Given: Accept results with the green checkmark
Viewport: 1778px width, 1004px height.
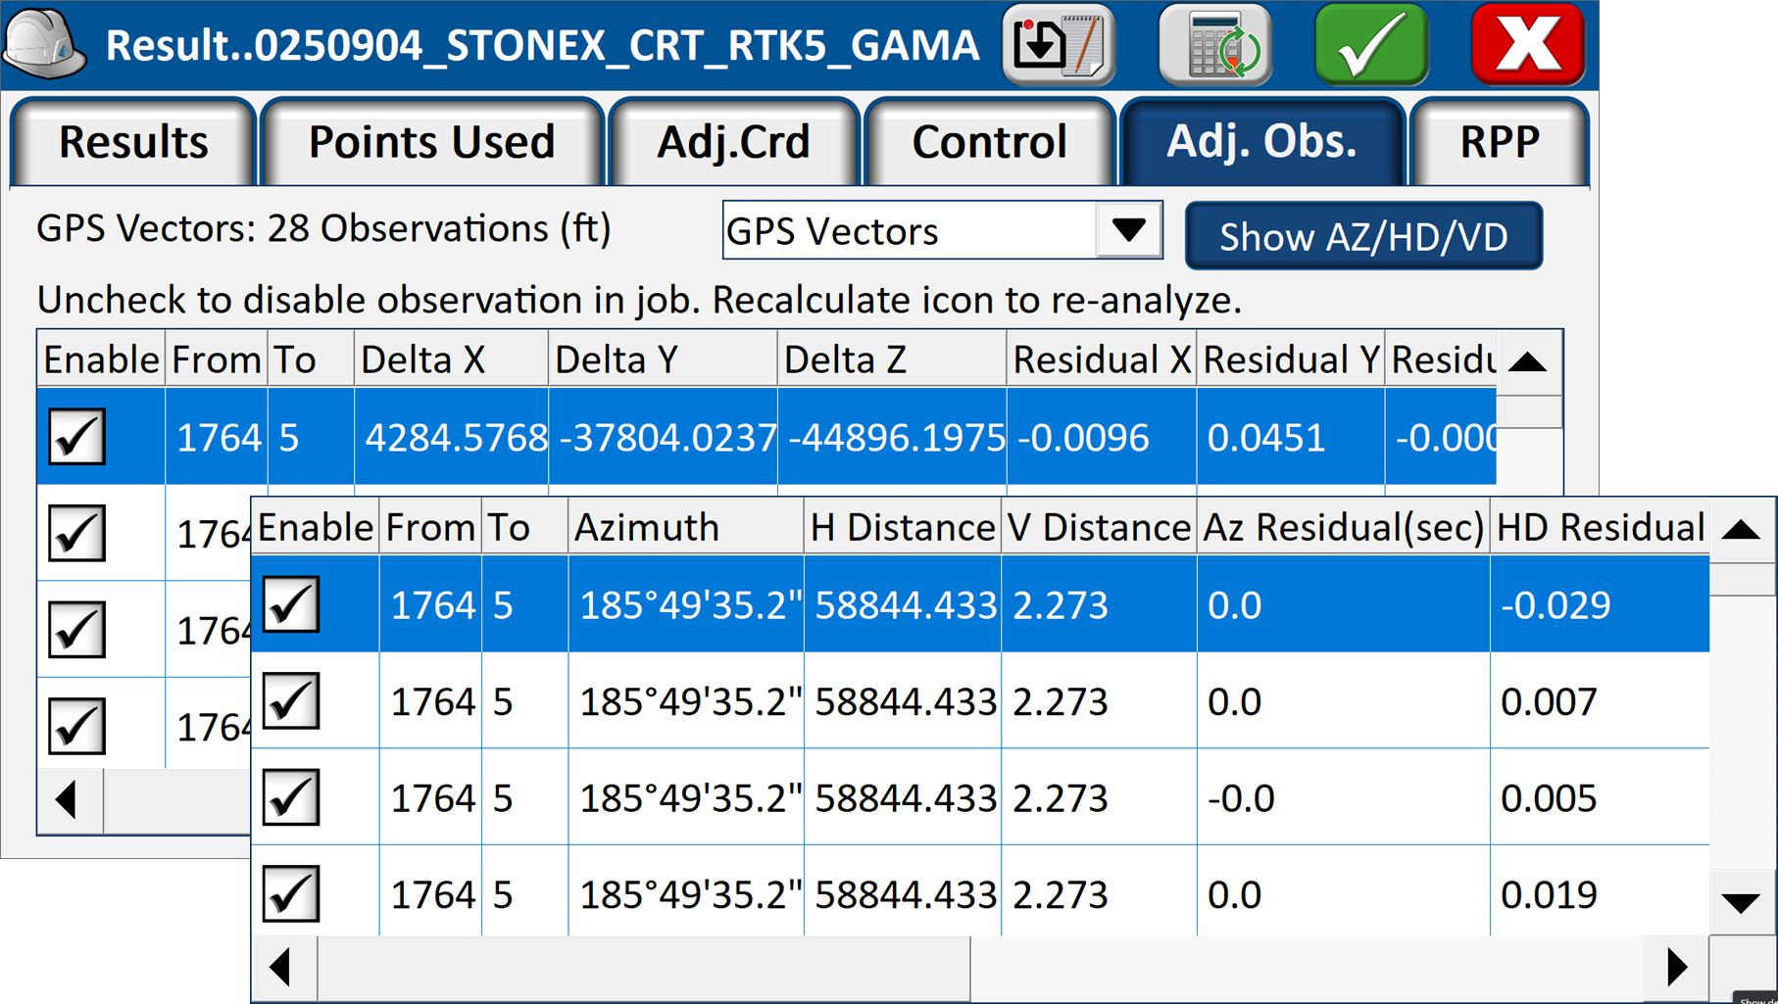Looking at the screenshot, I should tap(1371, 44).
